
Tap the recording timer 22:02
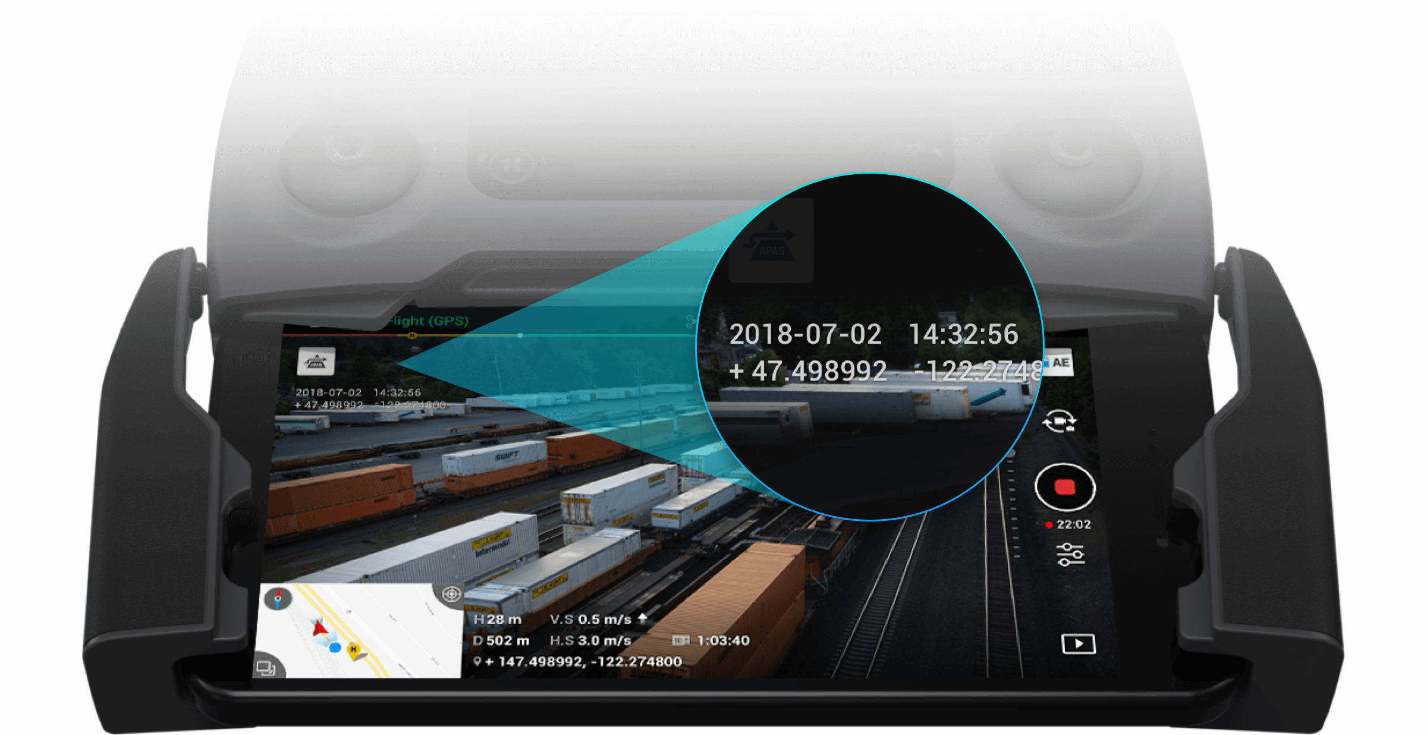pyautogui.click(x=1073, y=524)
